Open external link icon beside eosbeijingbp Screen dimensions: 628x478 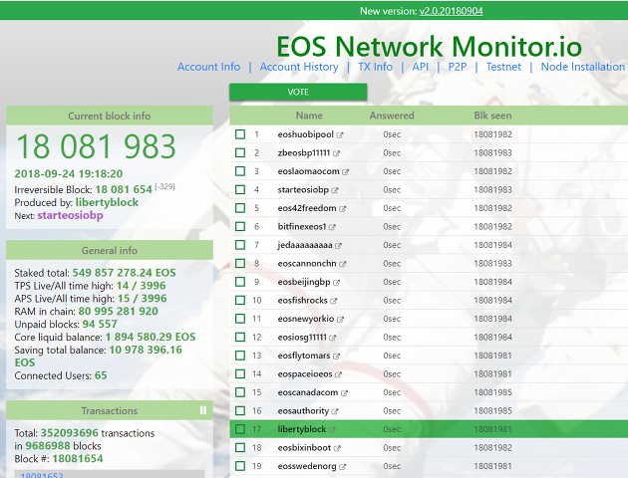point(337,283)
